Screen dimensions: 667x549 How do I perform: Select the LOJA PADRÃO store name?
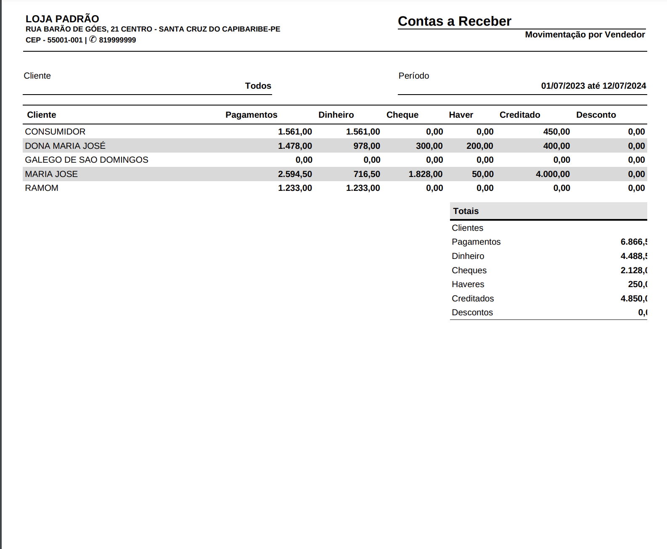pyautogui.click(x=62, y=19)
